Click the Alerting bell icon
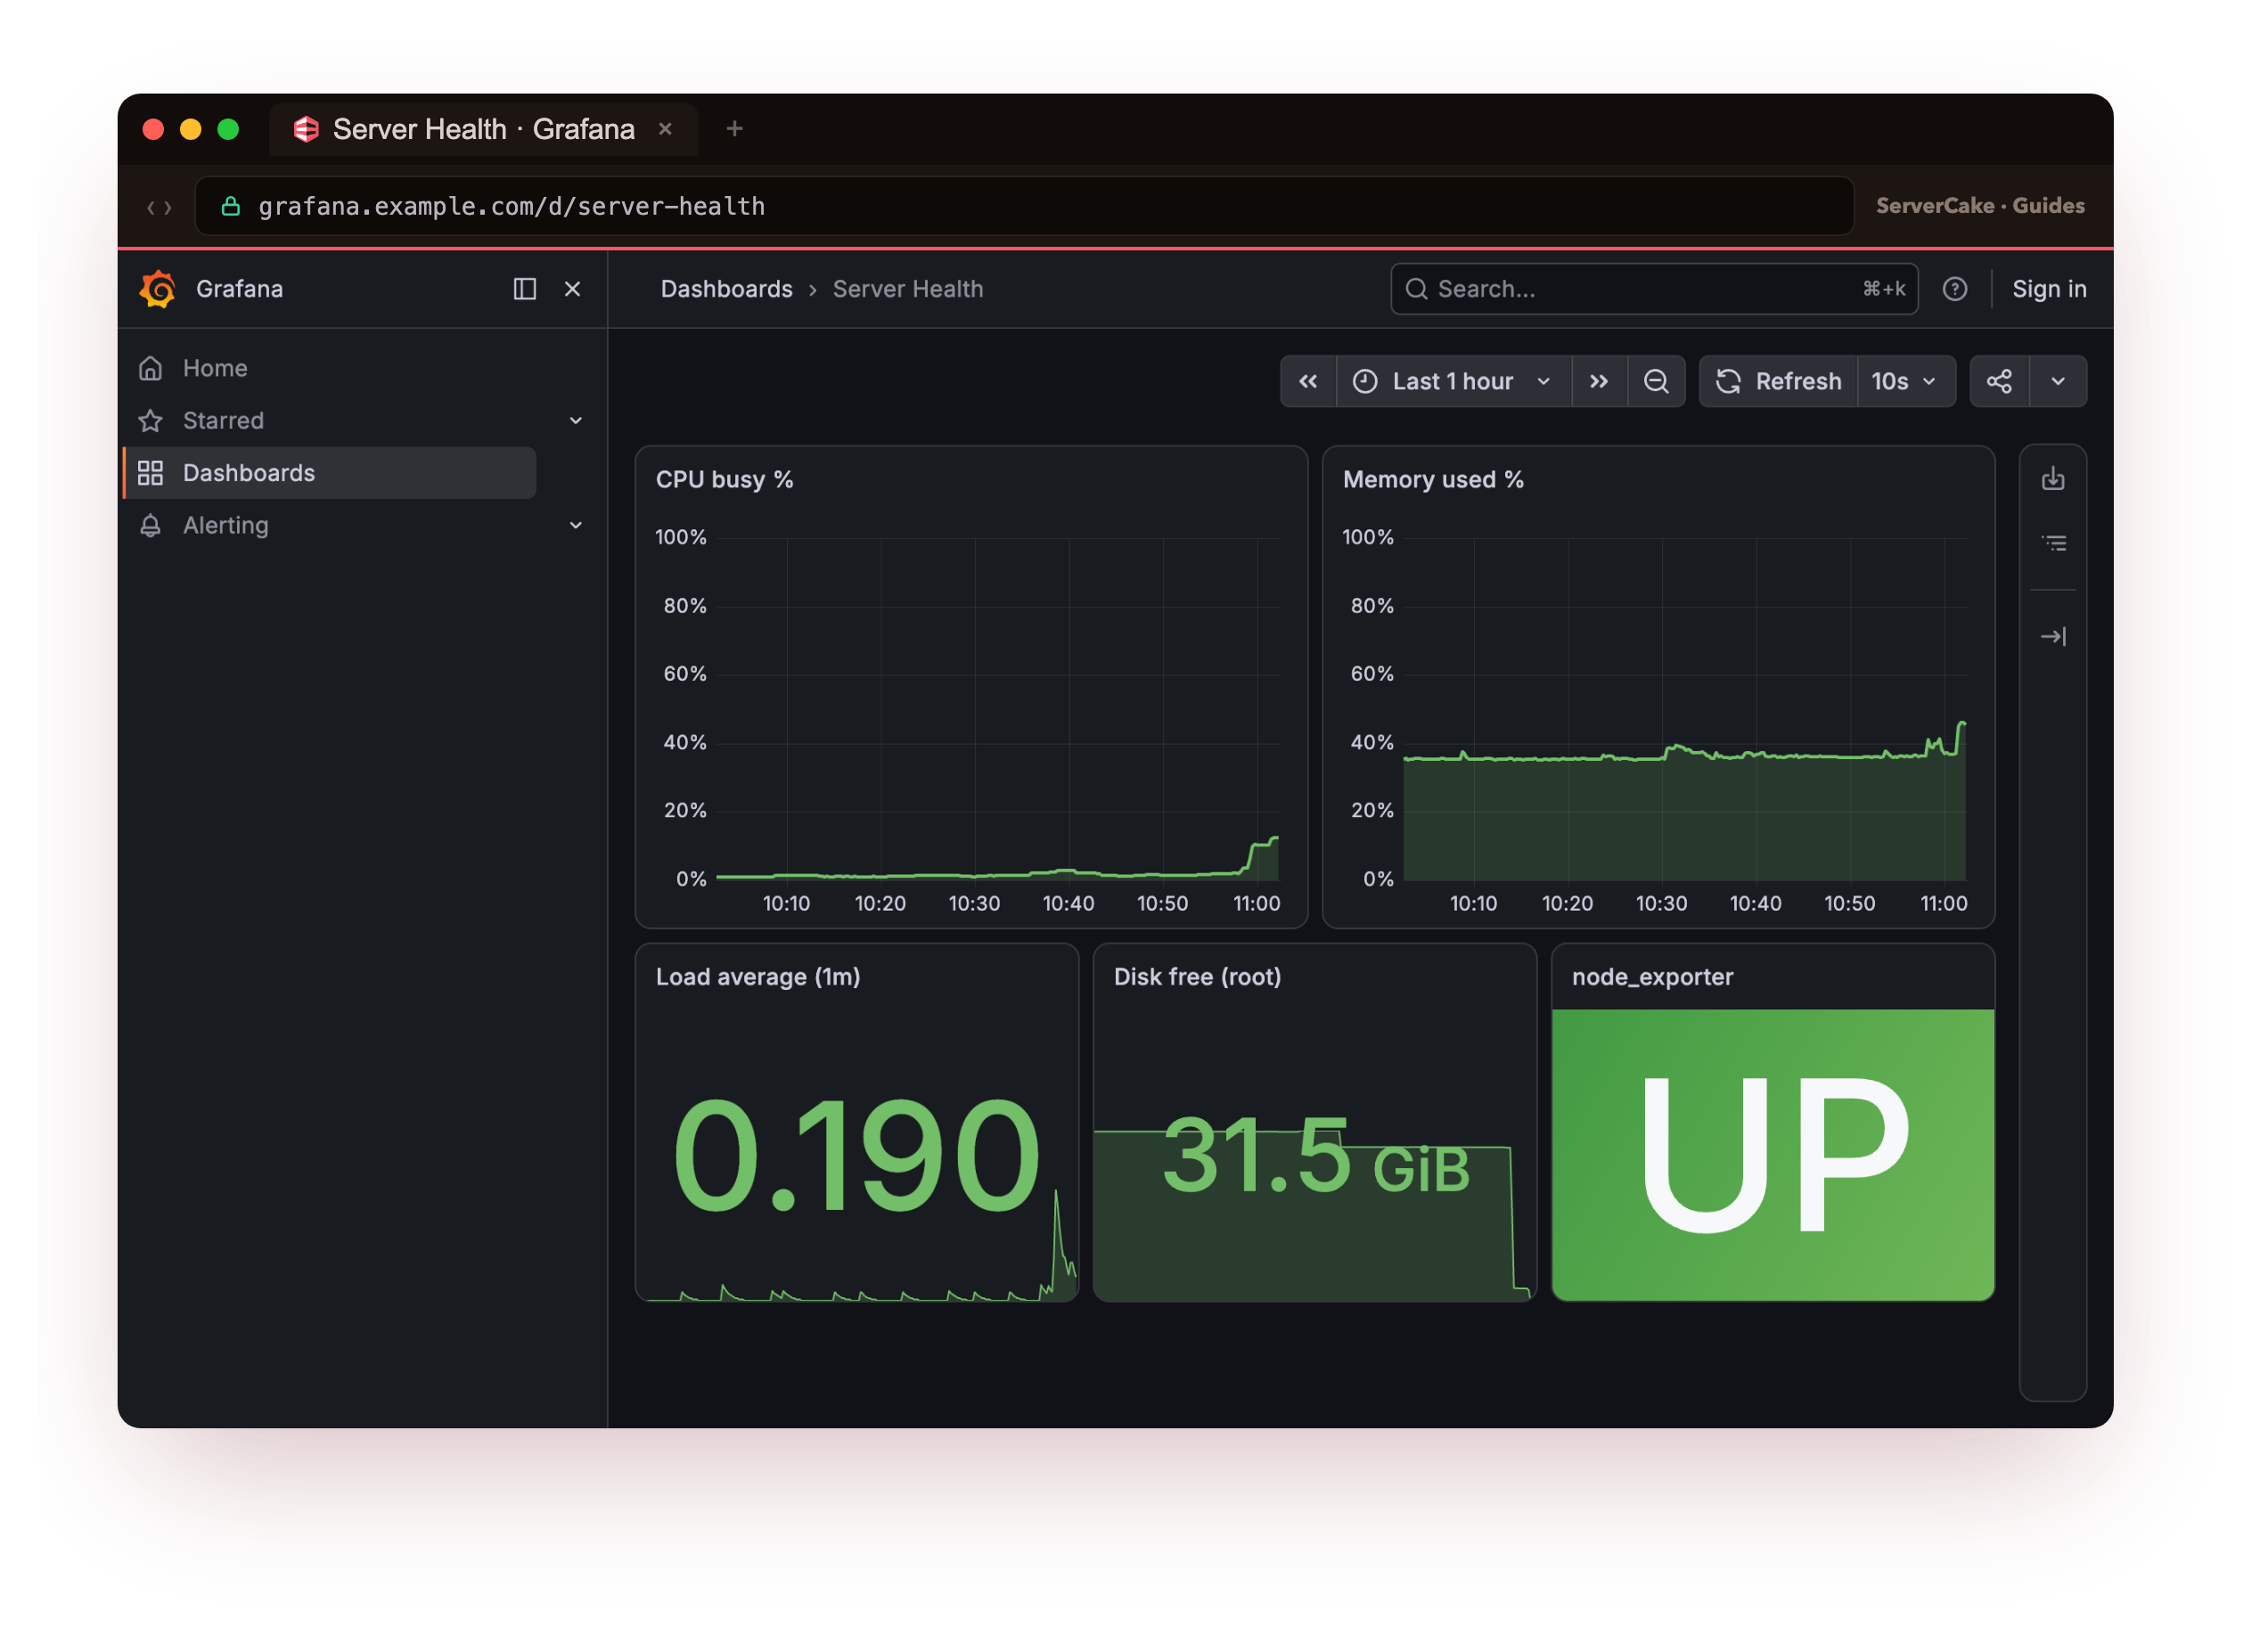Screen dimensions: 2268x1643 (151, 527)
